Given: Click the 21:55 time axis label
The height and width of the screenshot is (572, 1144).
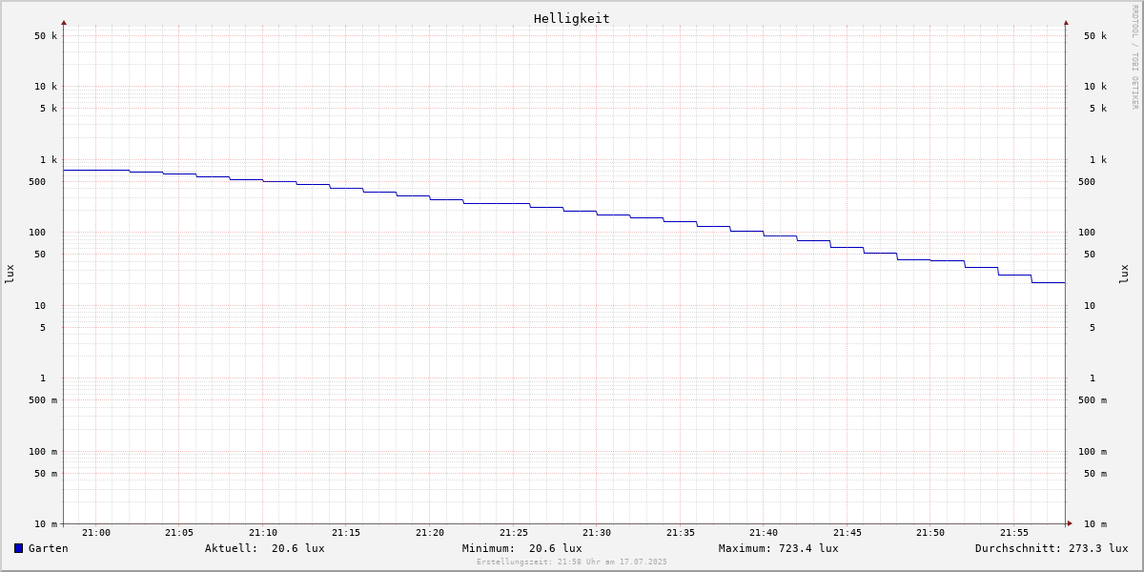Looking at the screenshot, I should point(1014,533).
